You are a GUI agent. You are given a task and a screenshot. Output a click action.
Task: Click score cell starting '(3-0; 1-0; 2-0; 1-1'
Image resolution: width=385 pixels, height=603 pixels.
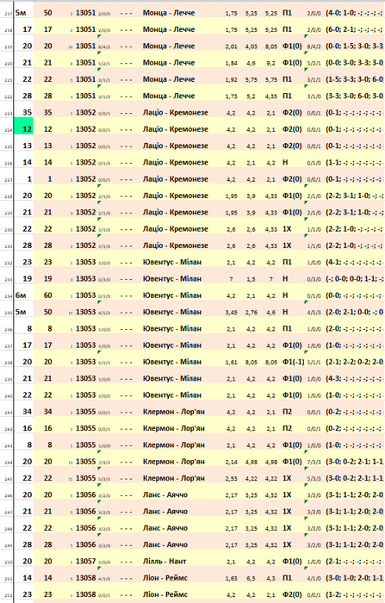(354, 578)
